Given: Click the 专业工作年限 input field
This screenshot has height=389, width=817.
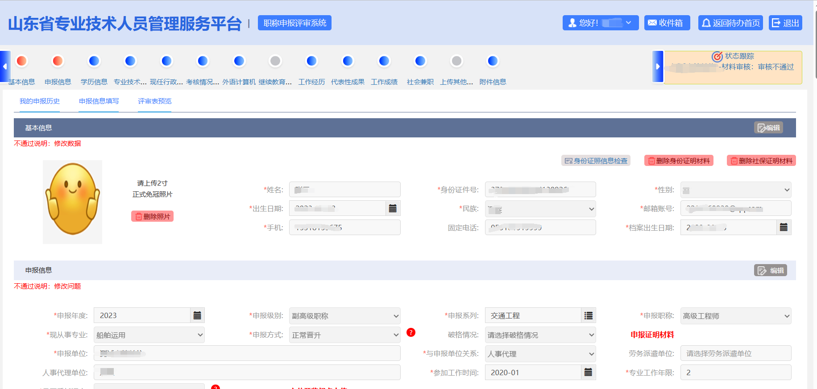Looking at the screenshot, I should [x=735, y=372].
